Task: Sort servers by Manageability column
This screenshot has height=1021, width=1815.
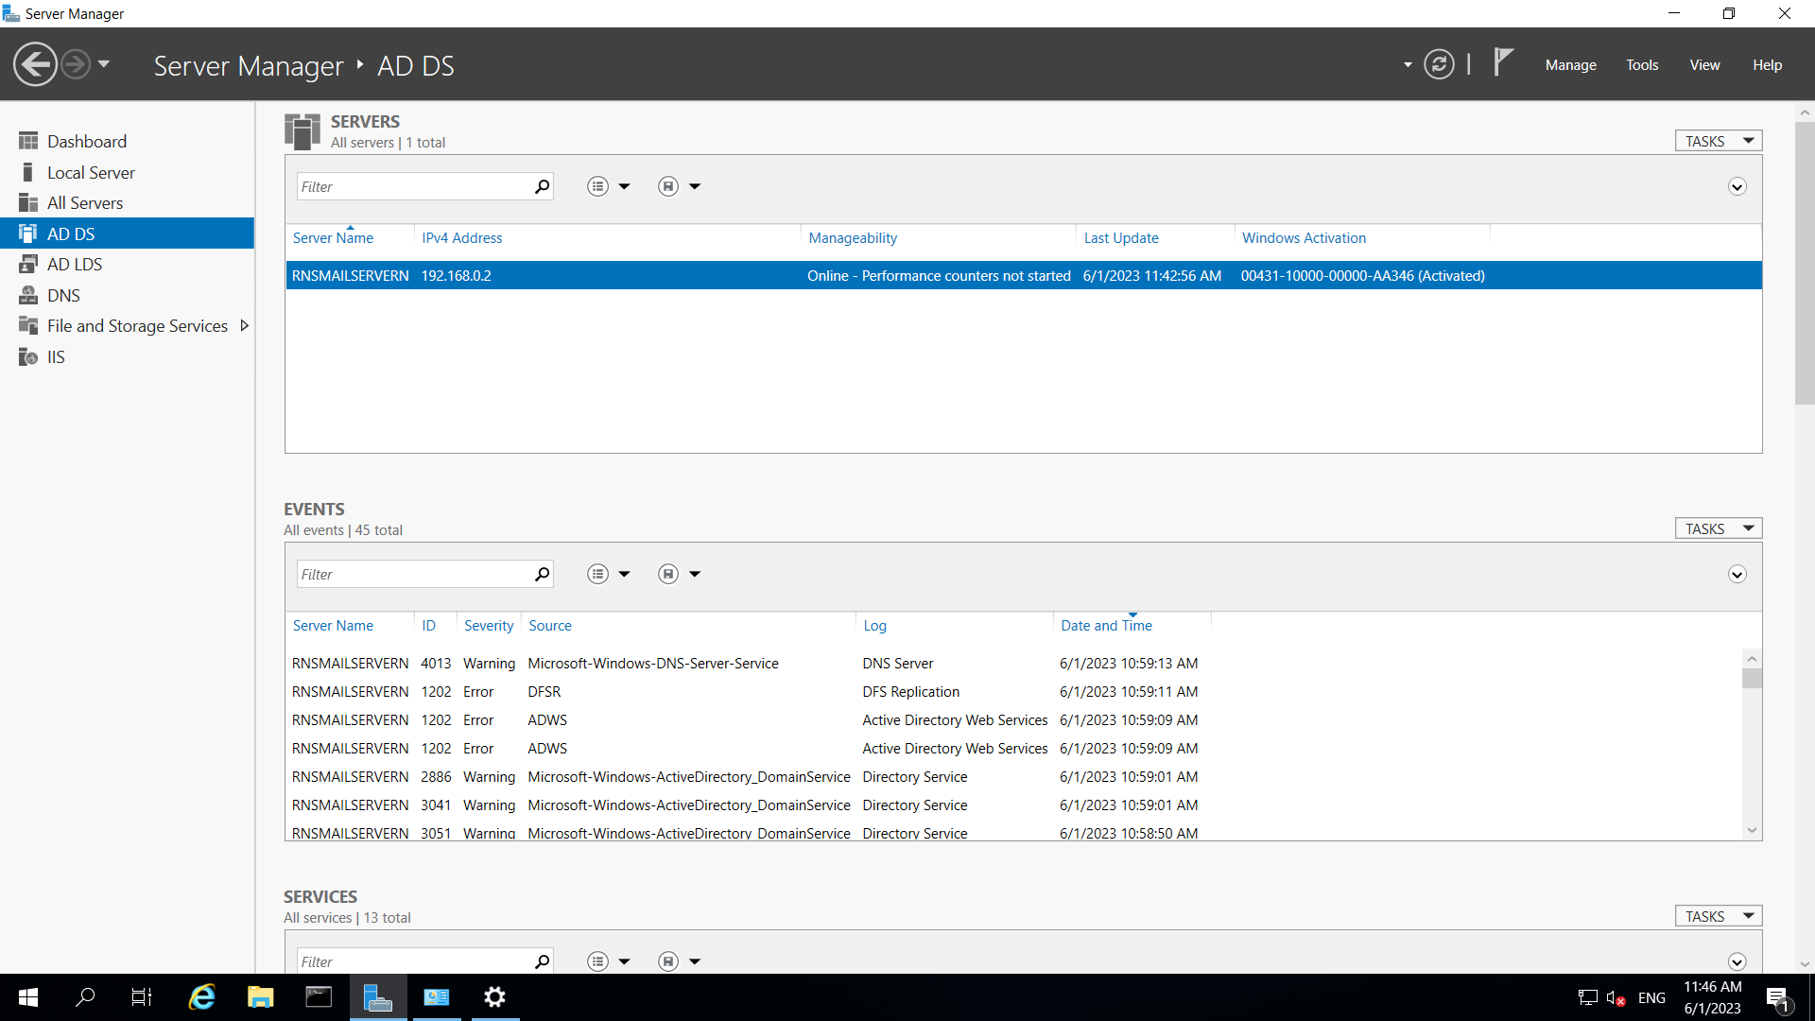Action: pyautogui.click(x=853, y=238)
